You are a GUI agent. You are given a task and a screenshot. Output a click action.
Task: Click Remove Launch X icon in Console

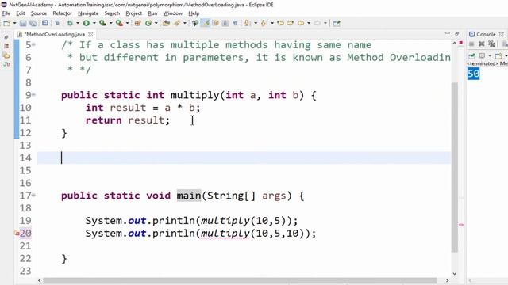[482, 44]
